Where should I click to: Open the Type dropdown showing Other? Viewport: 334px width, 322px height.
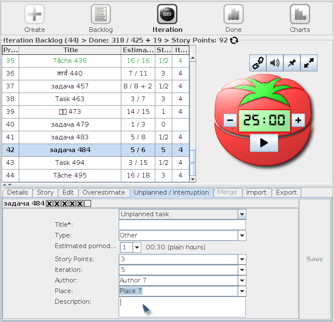pyautogui.click(x=242, y=235)
